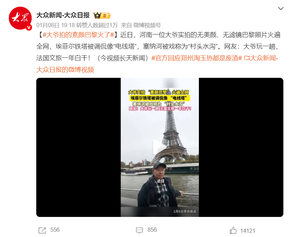This screenshot has width=289, height=237.
Task: Click the black left area of video player
Action: (78, 147)
